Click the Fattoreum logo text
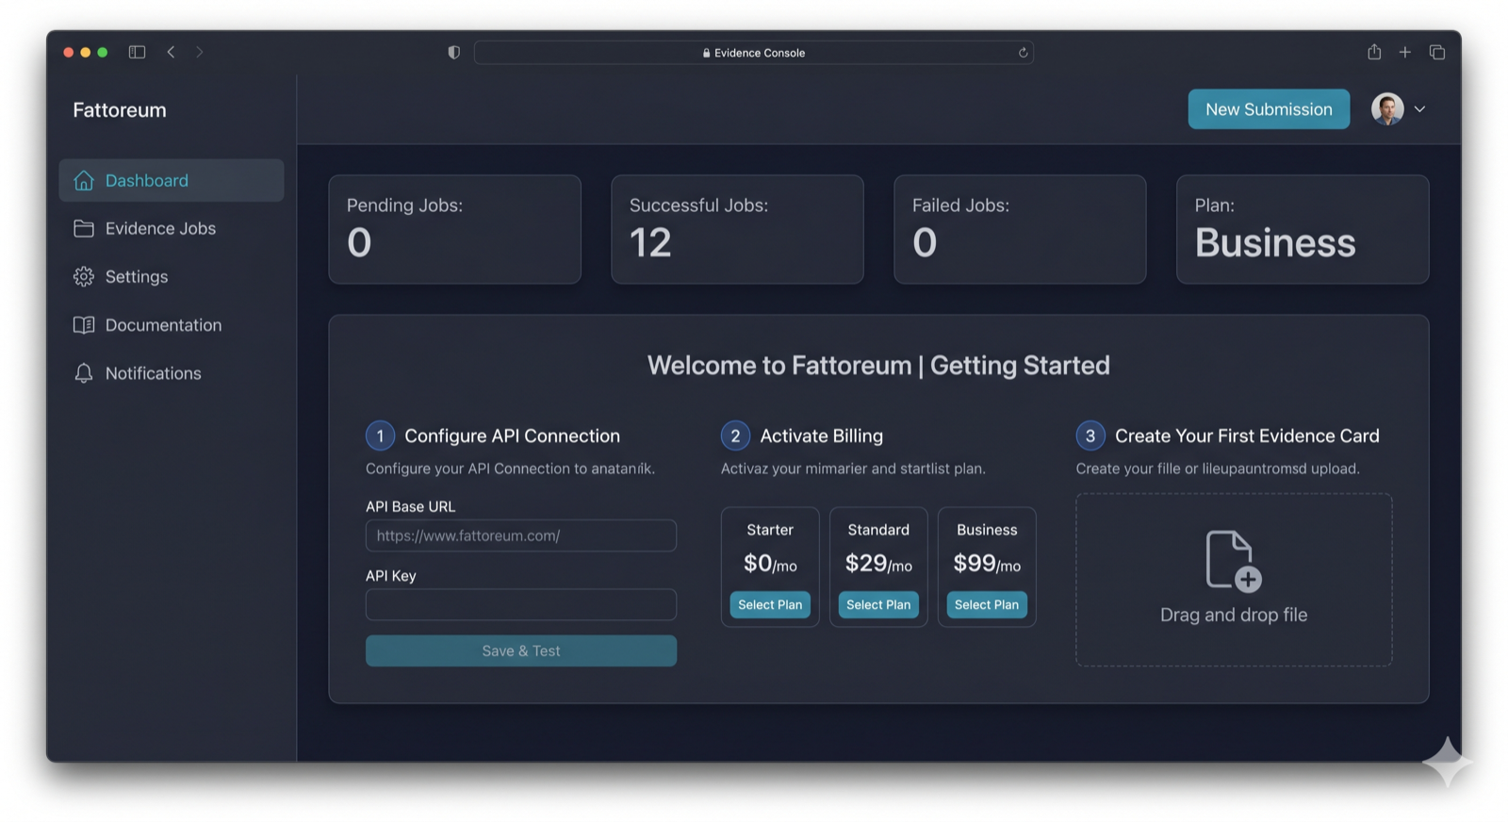Screen dimensions: 1508x822 click(120, 109)
